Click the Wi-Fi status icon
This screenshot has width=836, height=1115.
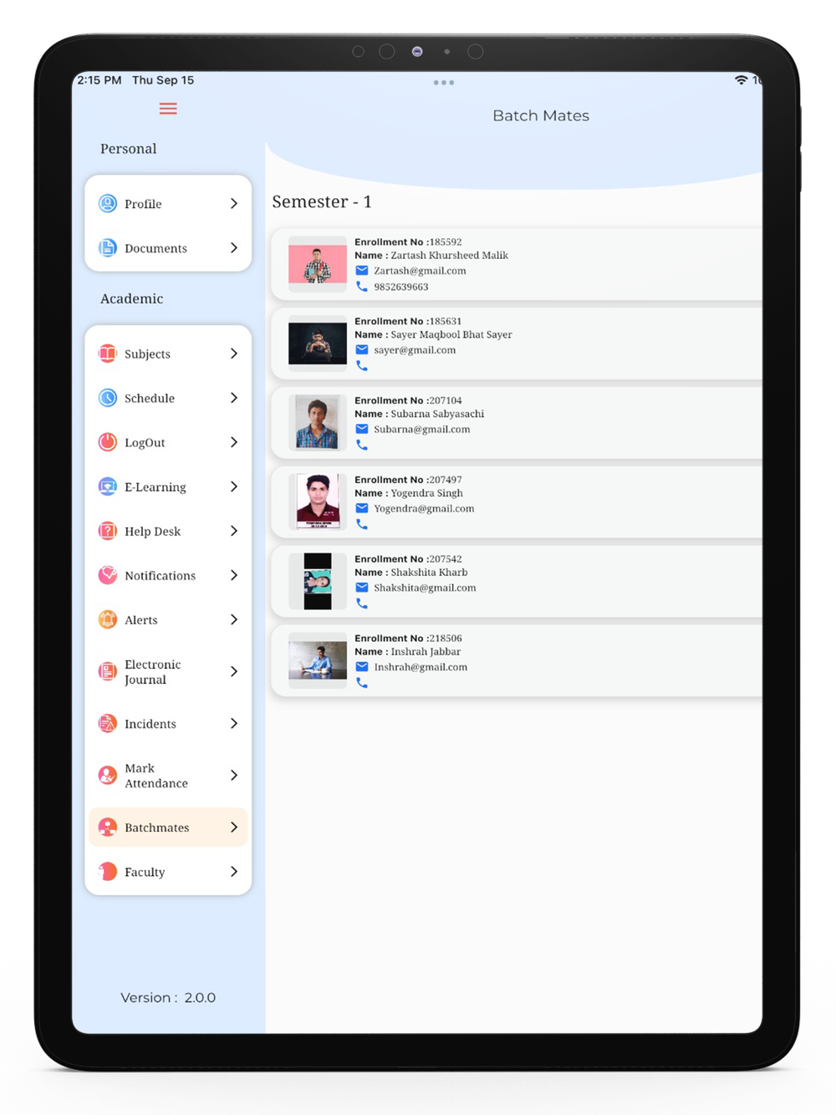coord(741,80)
